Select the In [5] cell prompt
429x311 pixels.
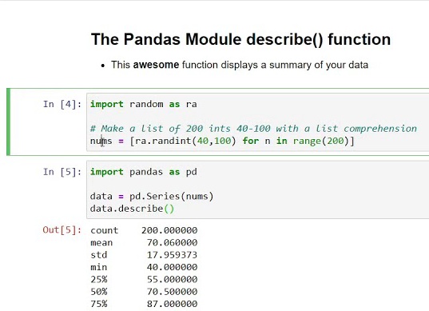(x=62, y=172)
